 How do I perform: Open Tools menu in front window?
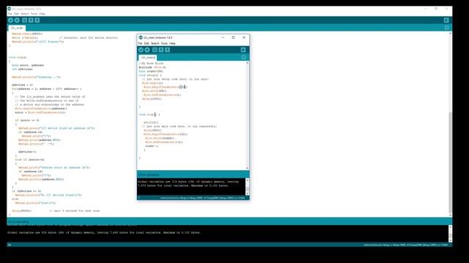tap(164, 44)
